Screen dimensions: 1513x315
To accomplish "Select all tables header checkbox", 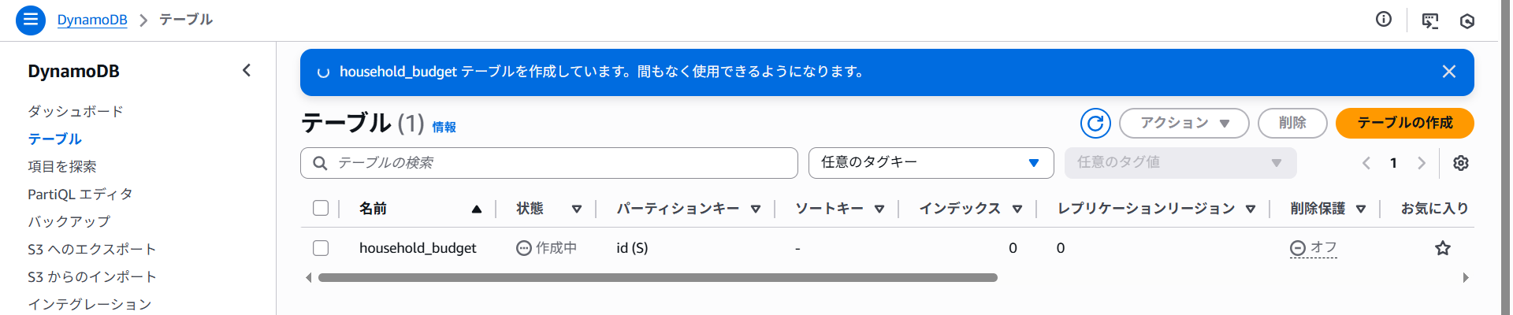I will point(321,208).
